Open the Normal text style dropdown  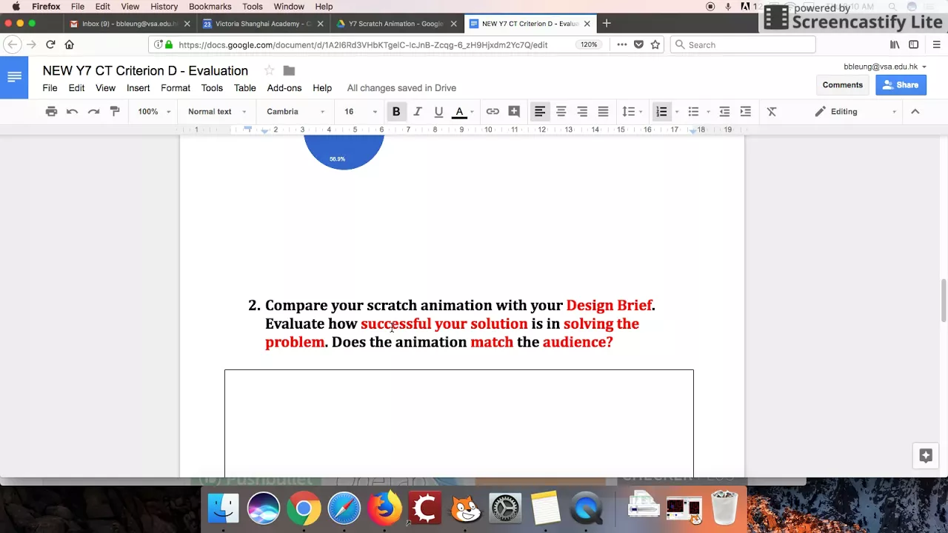pyautogui.click(x=217, y=112)
